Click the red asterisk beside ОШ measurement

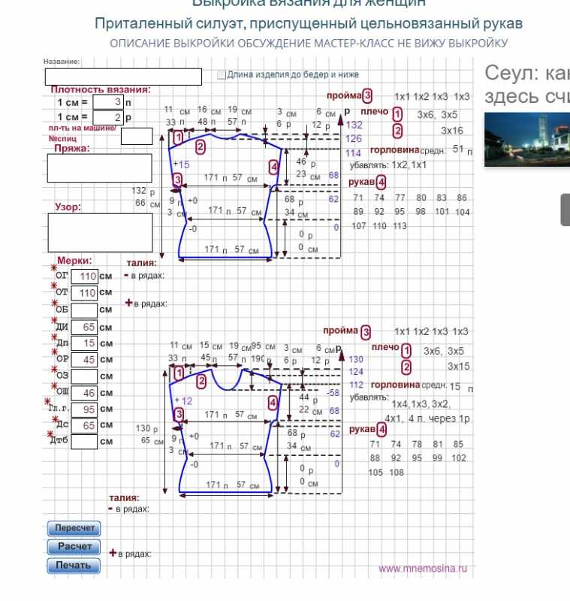[x=54, y=387]
